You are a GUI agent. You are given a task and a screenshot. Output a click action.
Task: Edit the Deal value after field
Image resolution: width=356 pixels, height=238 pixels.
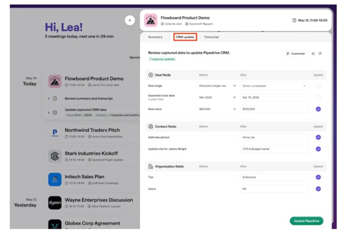(274, 109)
